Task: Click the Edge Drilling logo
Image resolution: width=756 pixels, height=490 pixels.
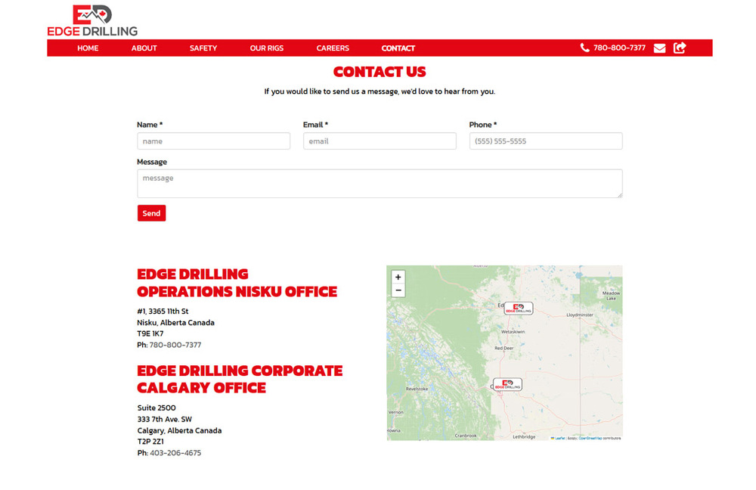Action: tap(92, 20)
